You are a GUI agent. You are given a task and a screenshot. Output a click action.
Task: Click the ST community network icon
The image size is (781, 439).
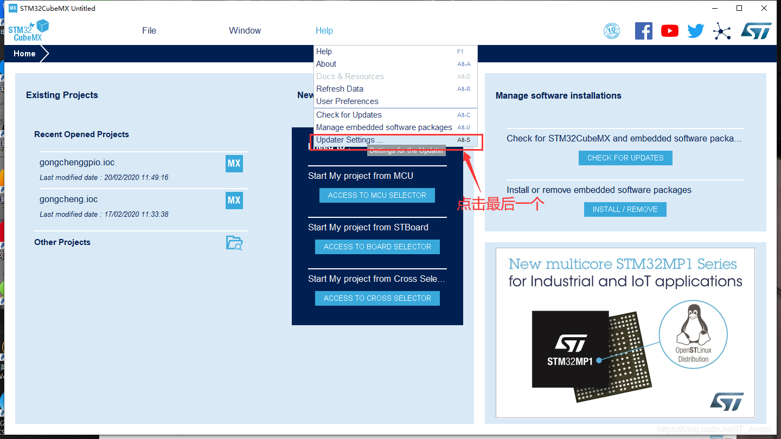coord(722,31)
